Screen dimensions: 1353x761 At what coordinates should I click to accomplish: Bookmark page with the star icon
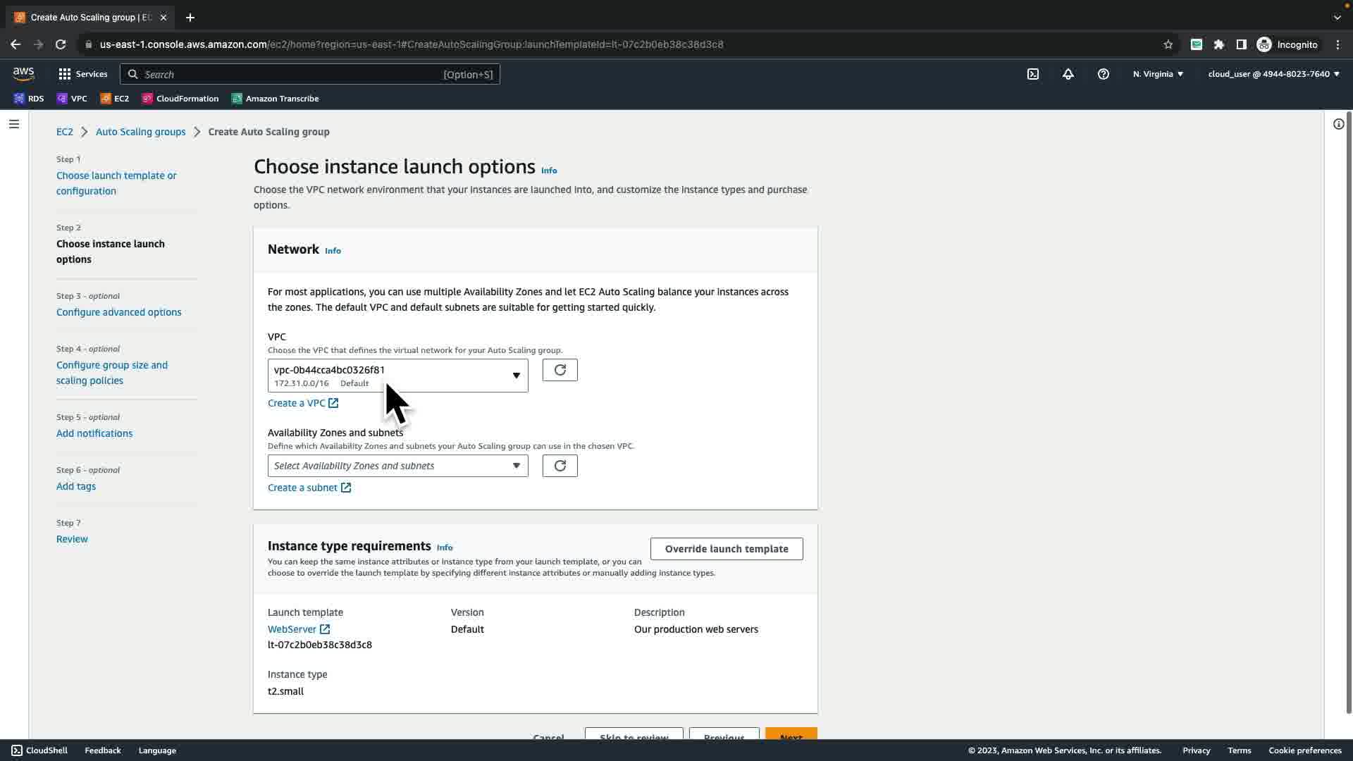(x=1168, y=44)
